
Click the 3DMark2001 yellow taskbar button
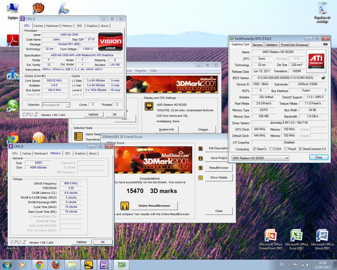coord(88,265)
